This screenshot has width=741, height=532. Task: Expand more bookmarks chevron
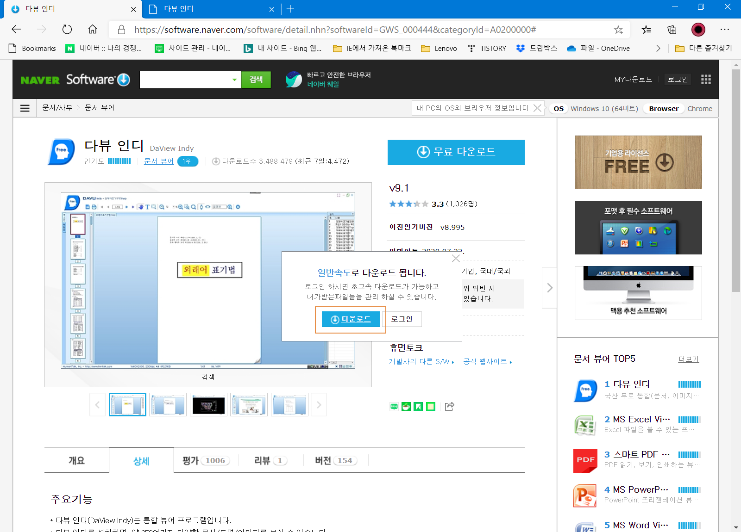658,48
